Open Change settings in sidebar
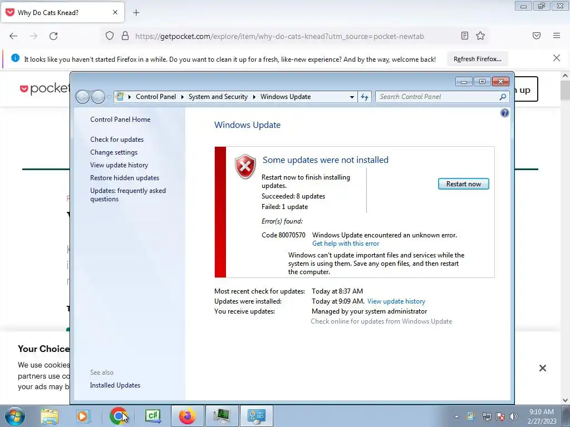The image size is (570, 427). pos(114,152)
